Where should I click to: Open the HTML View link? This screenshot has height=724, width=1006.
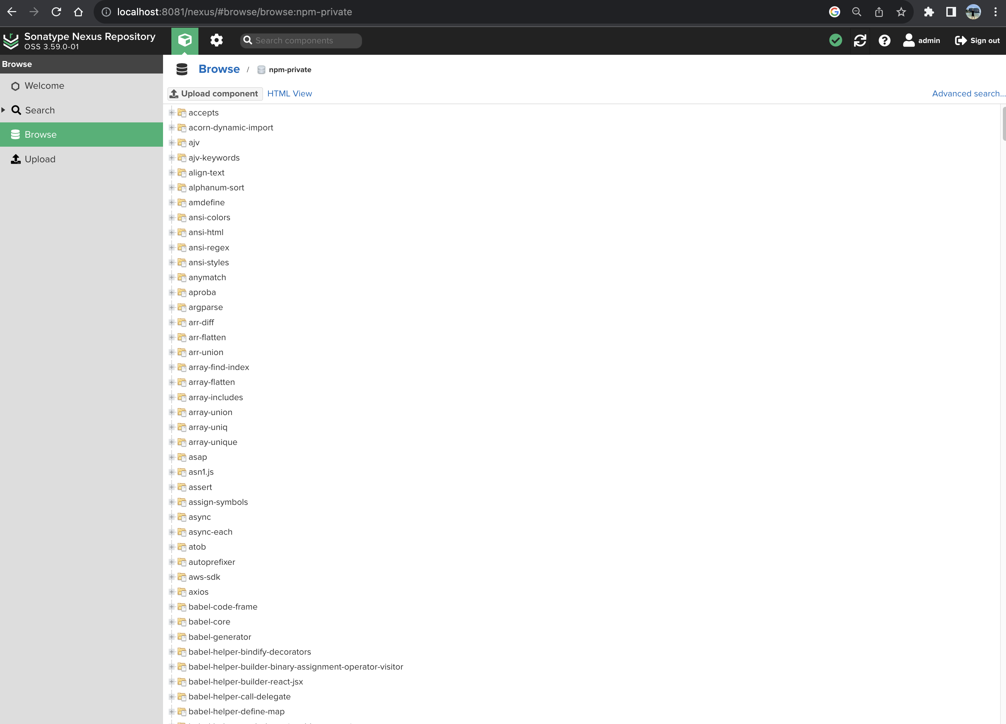pyautogui.click(x=289, y=94)
